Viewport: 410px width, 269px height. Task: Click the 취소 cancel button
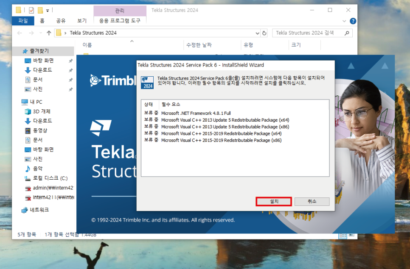click(312, 201)
